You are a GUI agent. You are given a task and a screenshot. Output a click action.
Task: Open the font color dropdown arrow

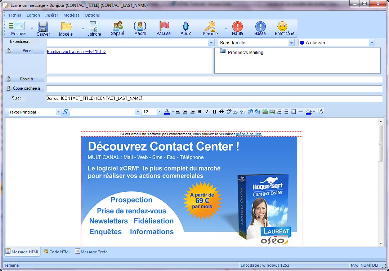pos(173,112)
